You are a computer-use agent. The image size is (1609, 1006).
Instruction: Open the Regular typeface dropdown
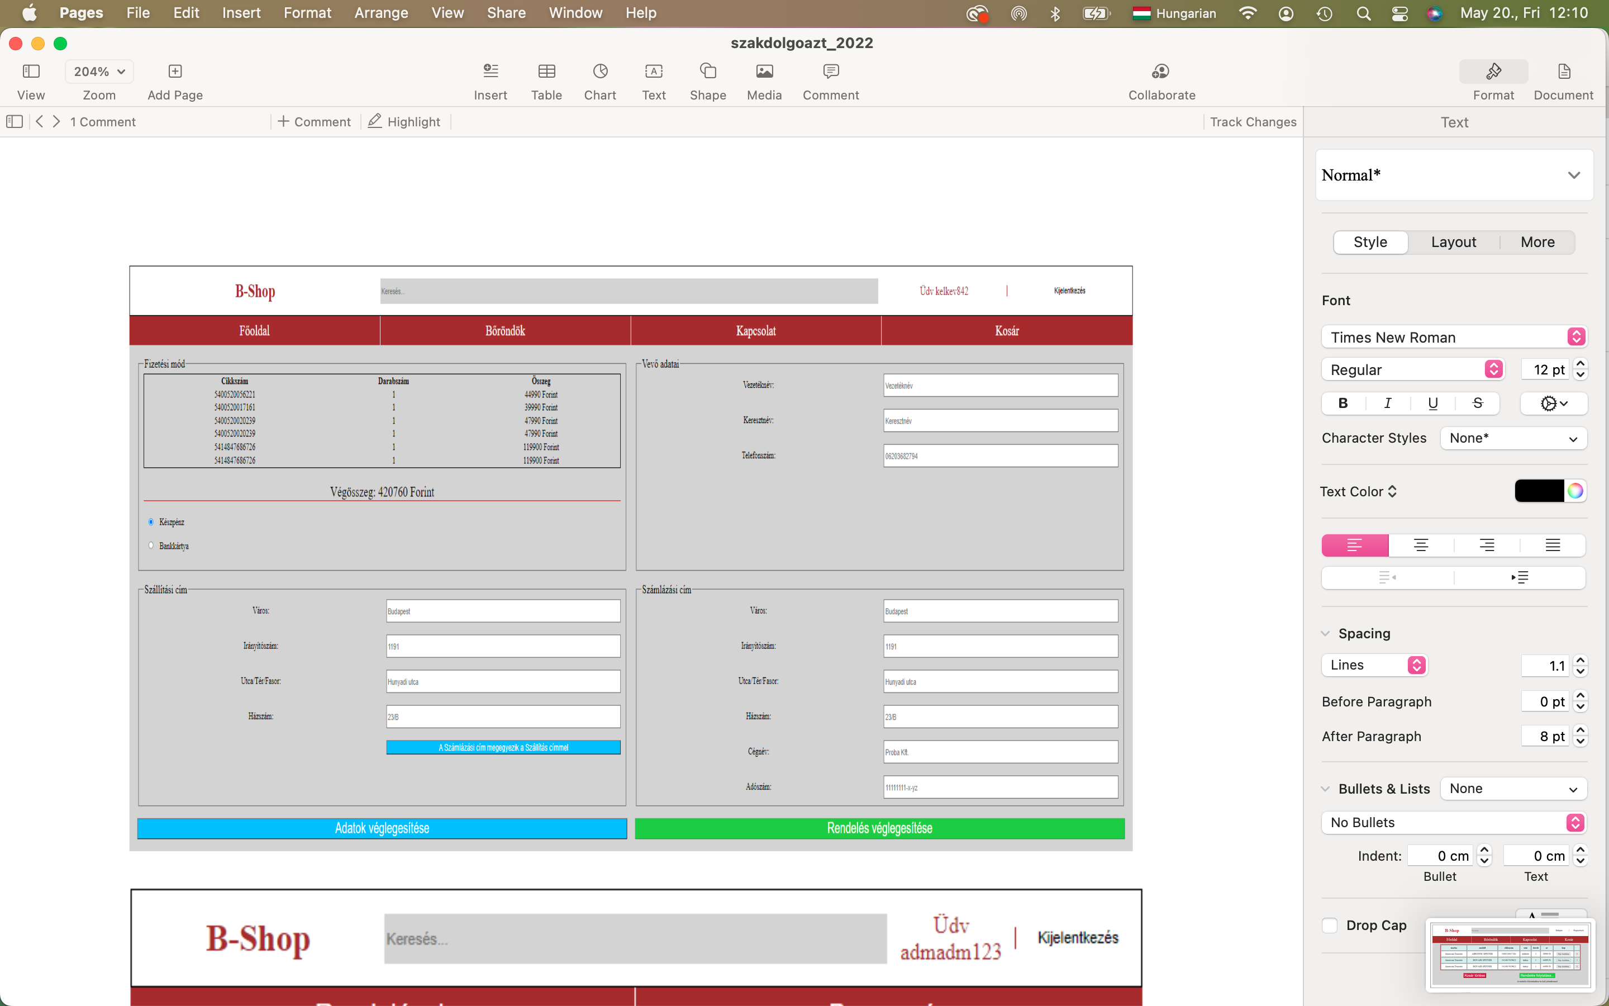(1412, 369)
